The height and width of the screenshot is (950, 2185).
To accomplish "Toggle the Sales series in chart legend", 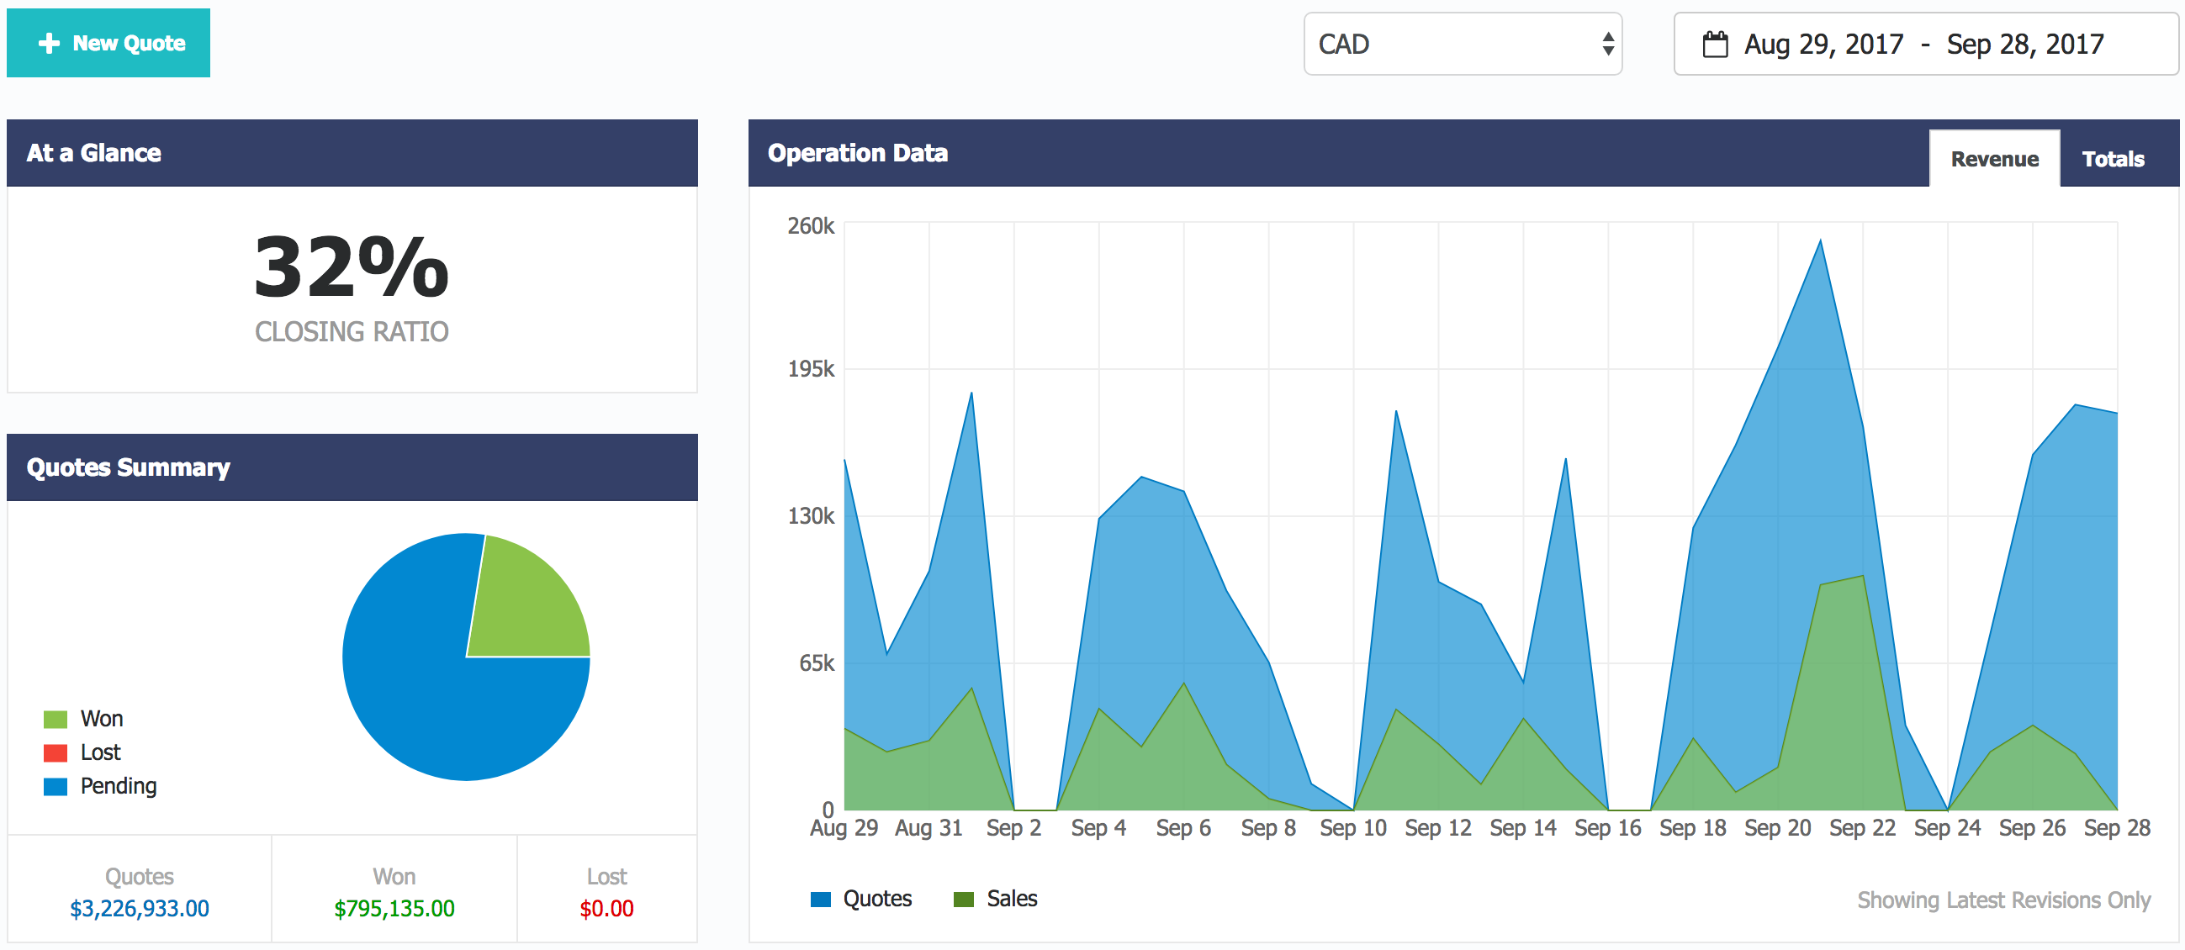I will coord(1010,898).
